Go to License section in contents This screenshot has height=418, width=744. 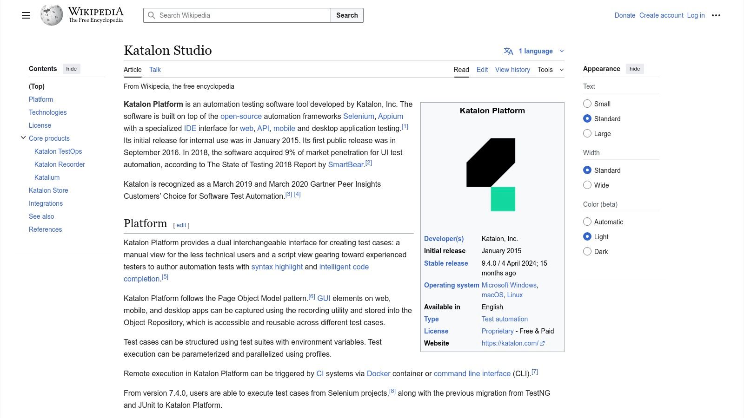[40, 125]
